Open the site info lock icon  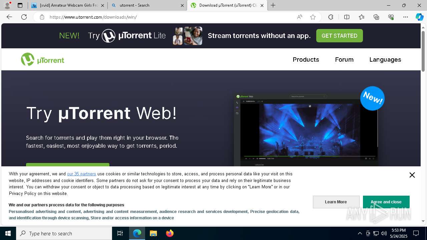pyautogui.click(x=42, y=17)
